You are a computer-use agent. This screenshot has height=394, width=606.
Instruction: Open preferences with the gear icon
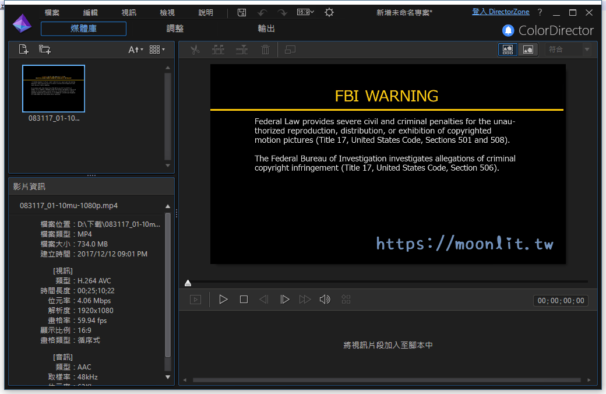pyautogui.click(x=329, y=12)
